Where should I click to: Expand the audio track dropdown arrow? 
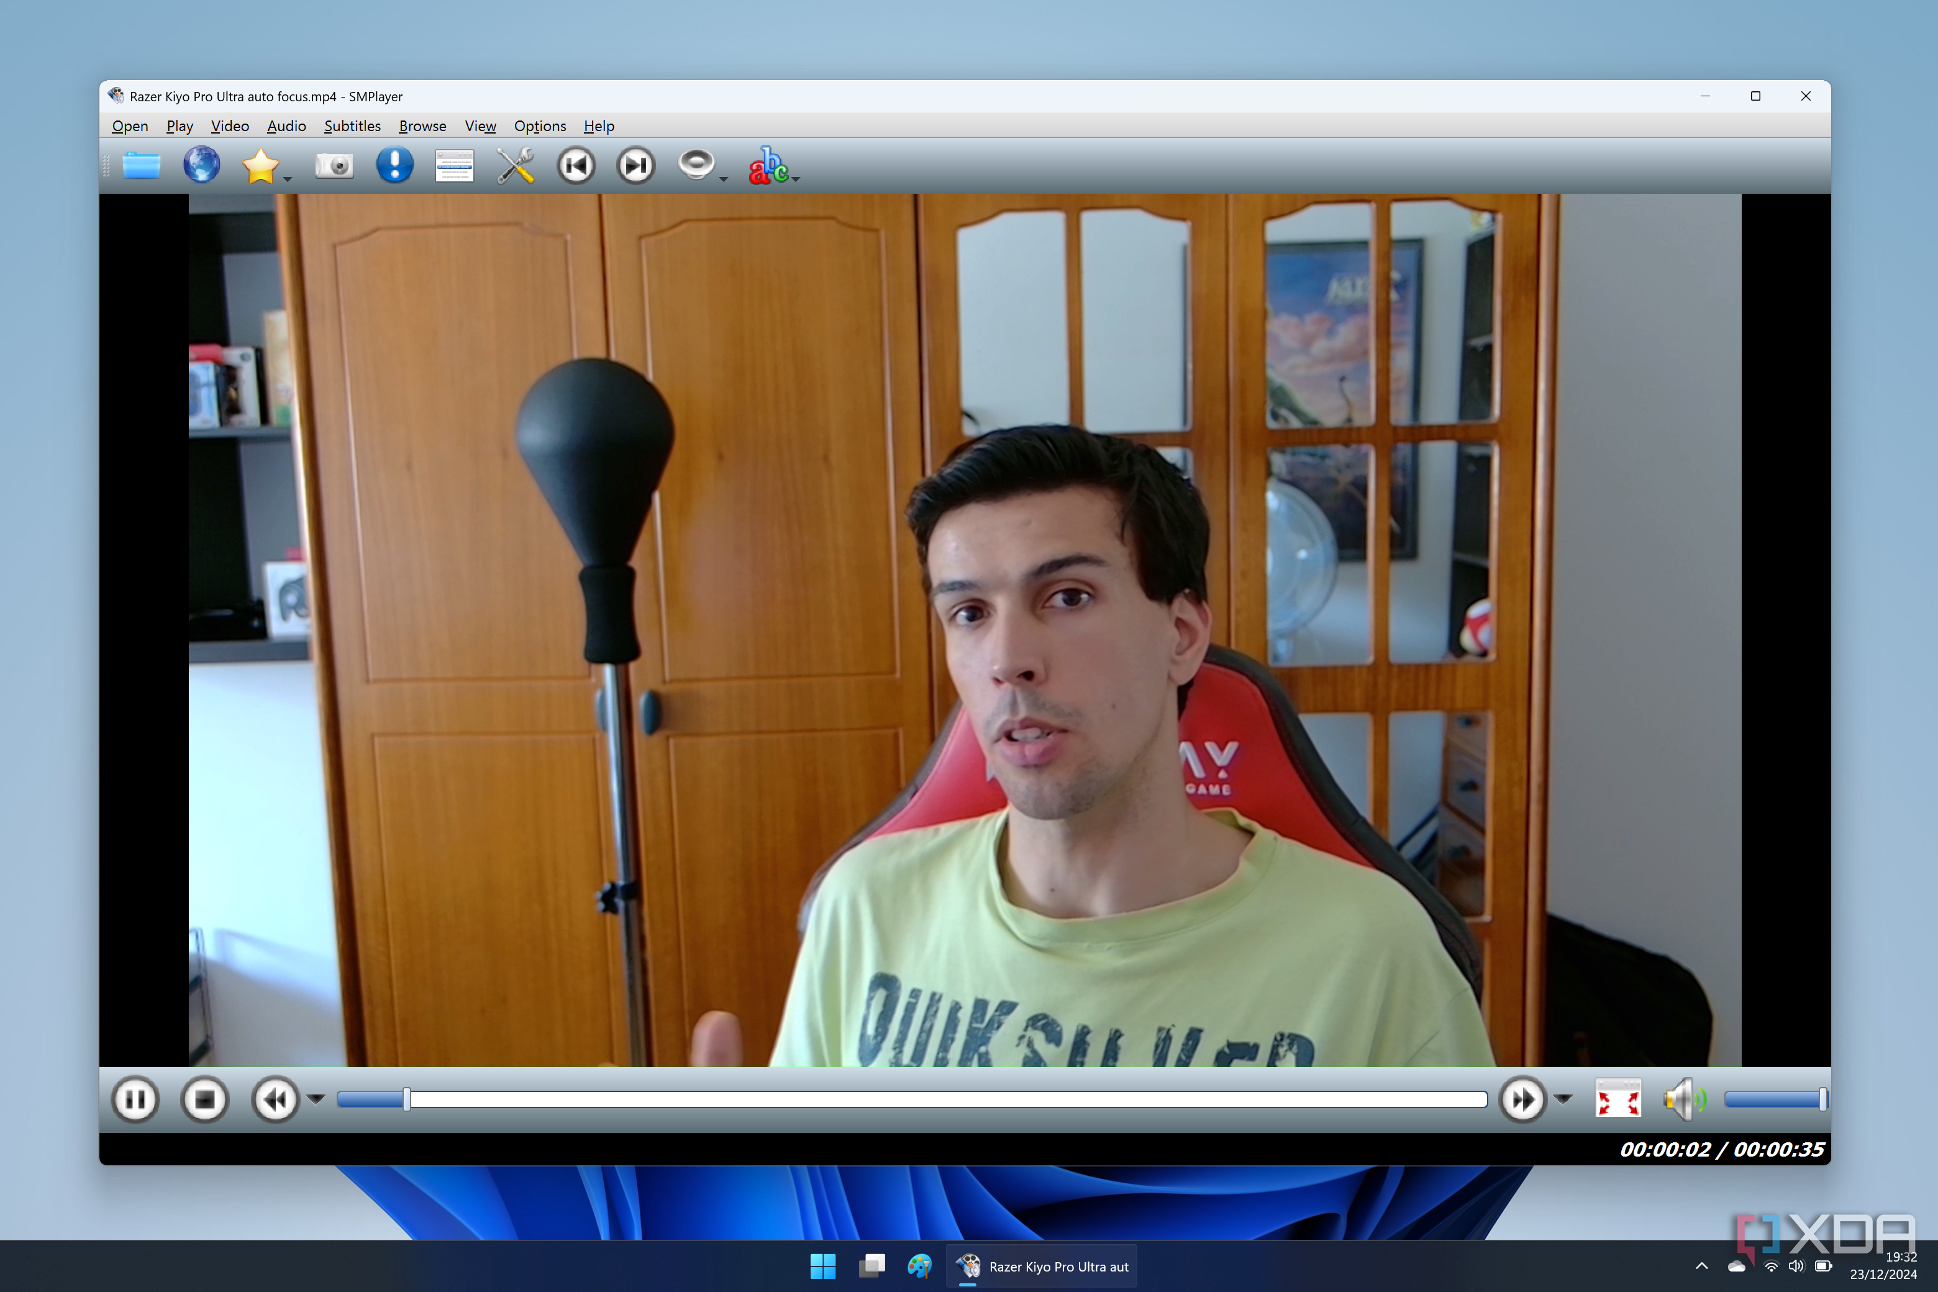pyautogui.click(x=724, y=179)
